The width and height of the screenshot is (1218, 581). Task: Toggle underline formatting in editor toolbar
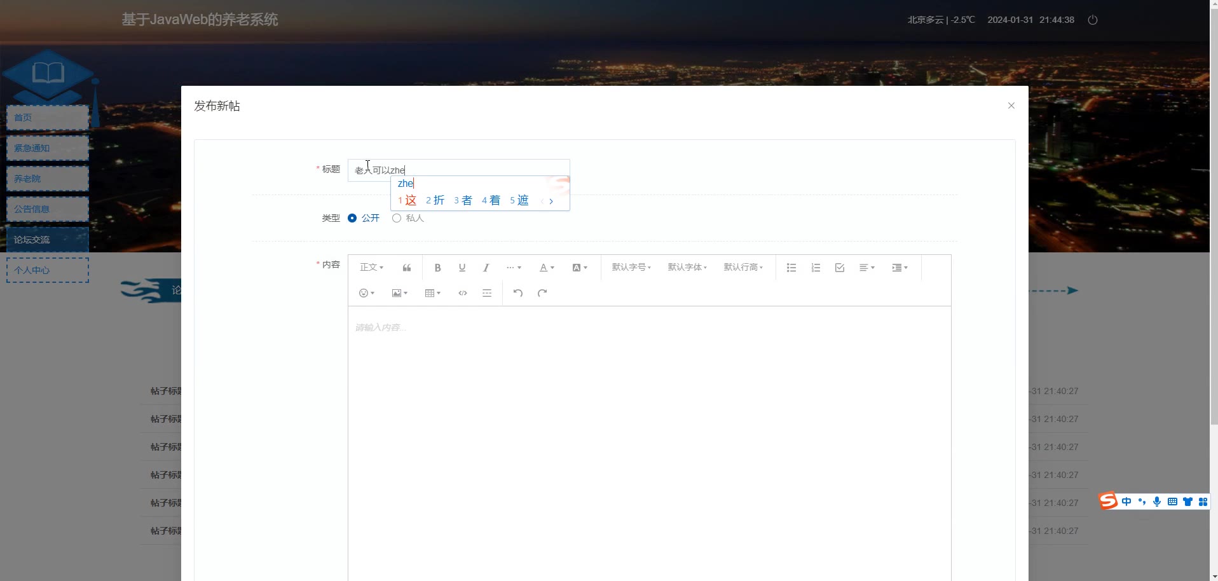tap(462, 268)
